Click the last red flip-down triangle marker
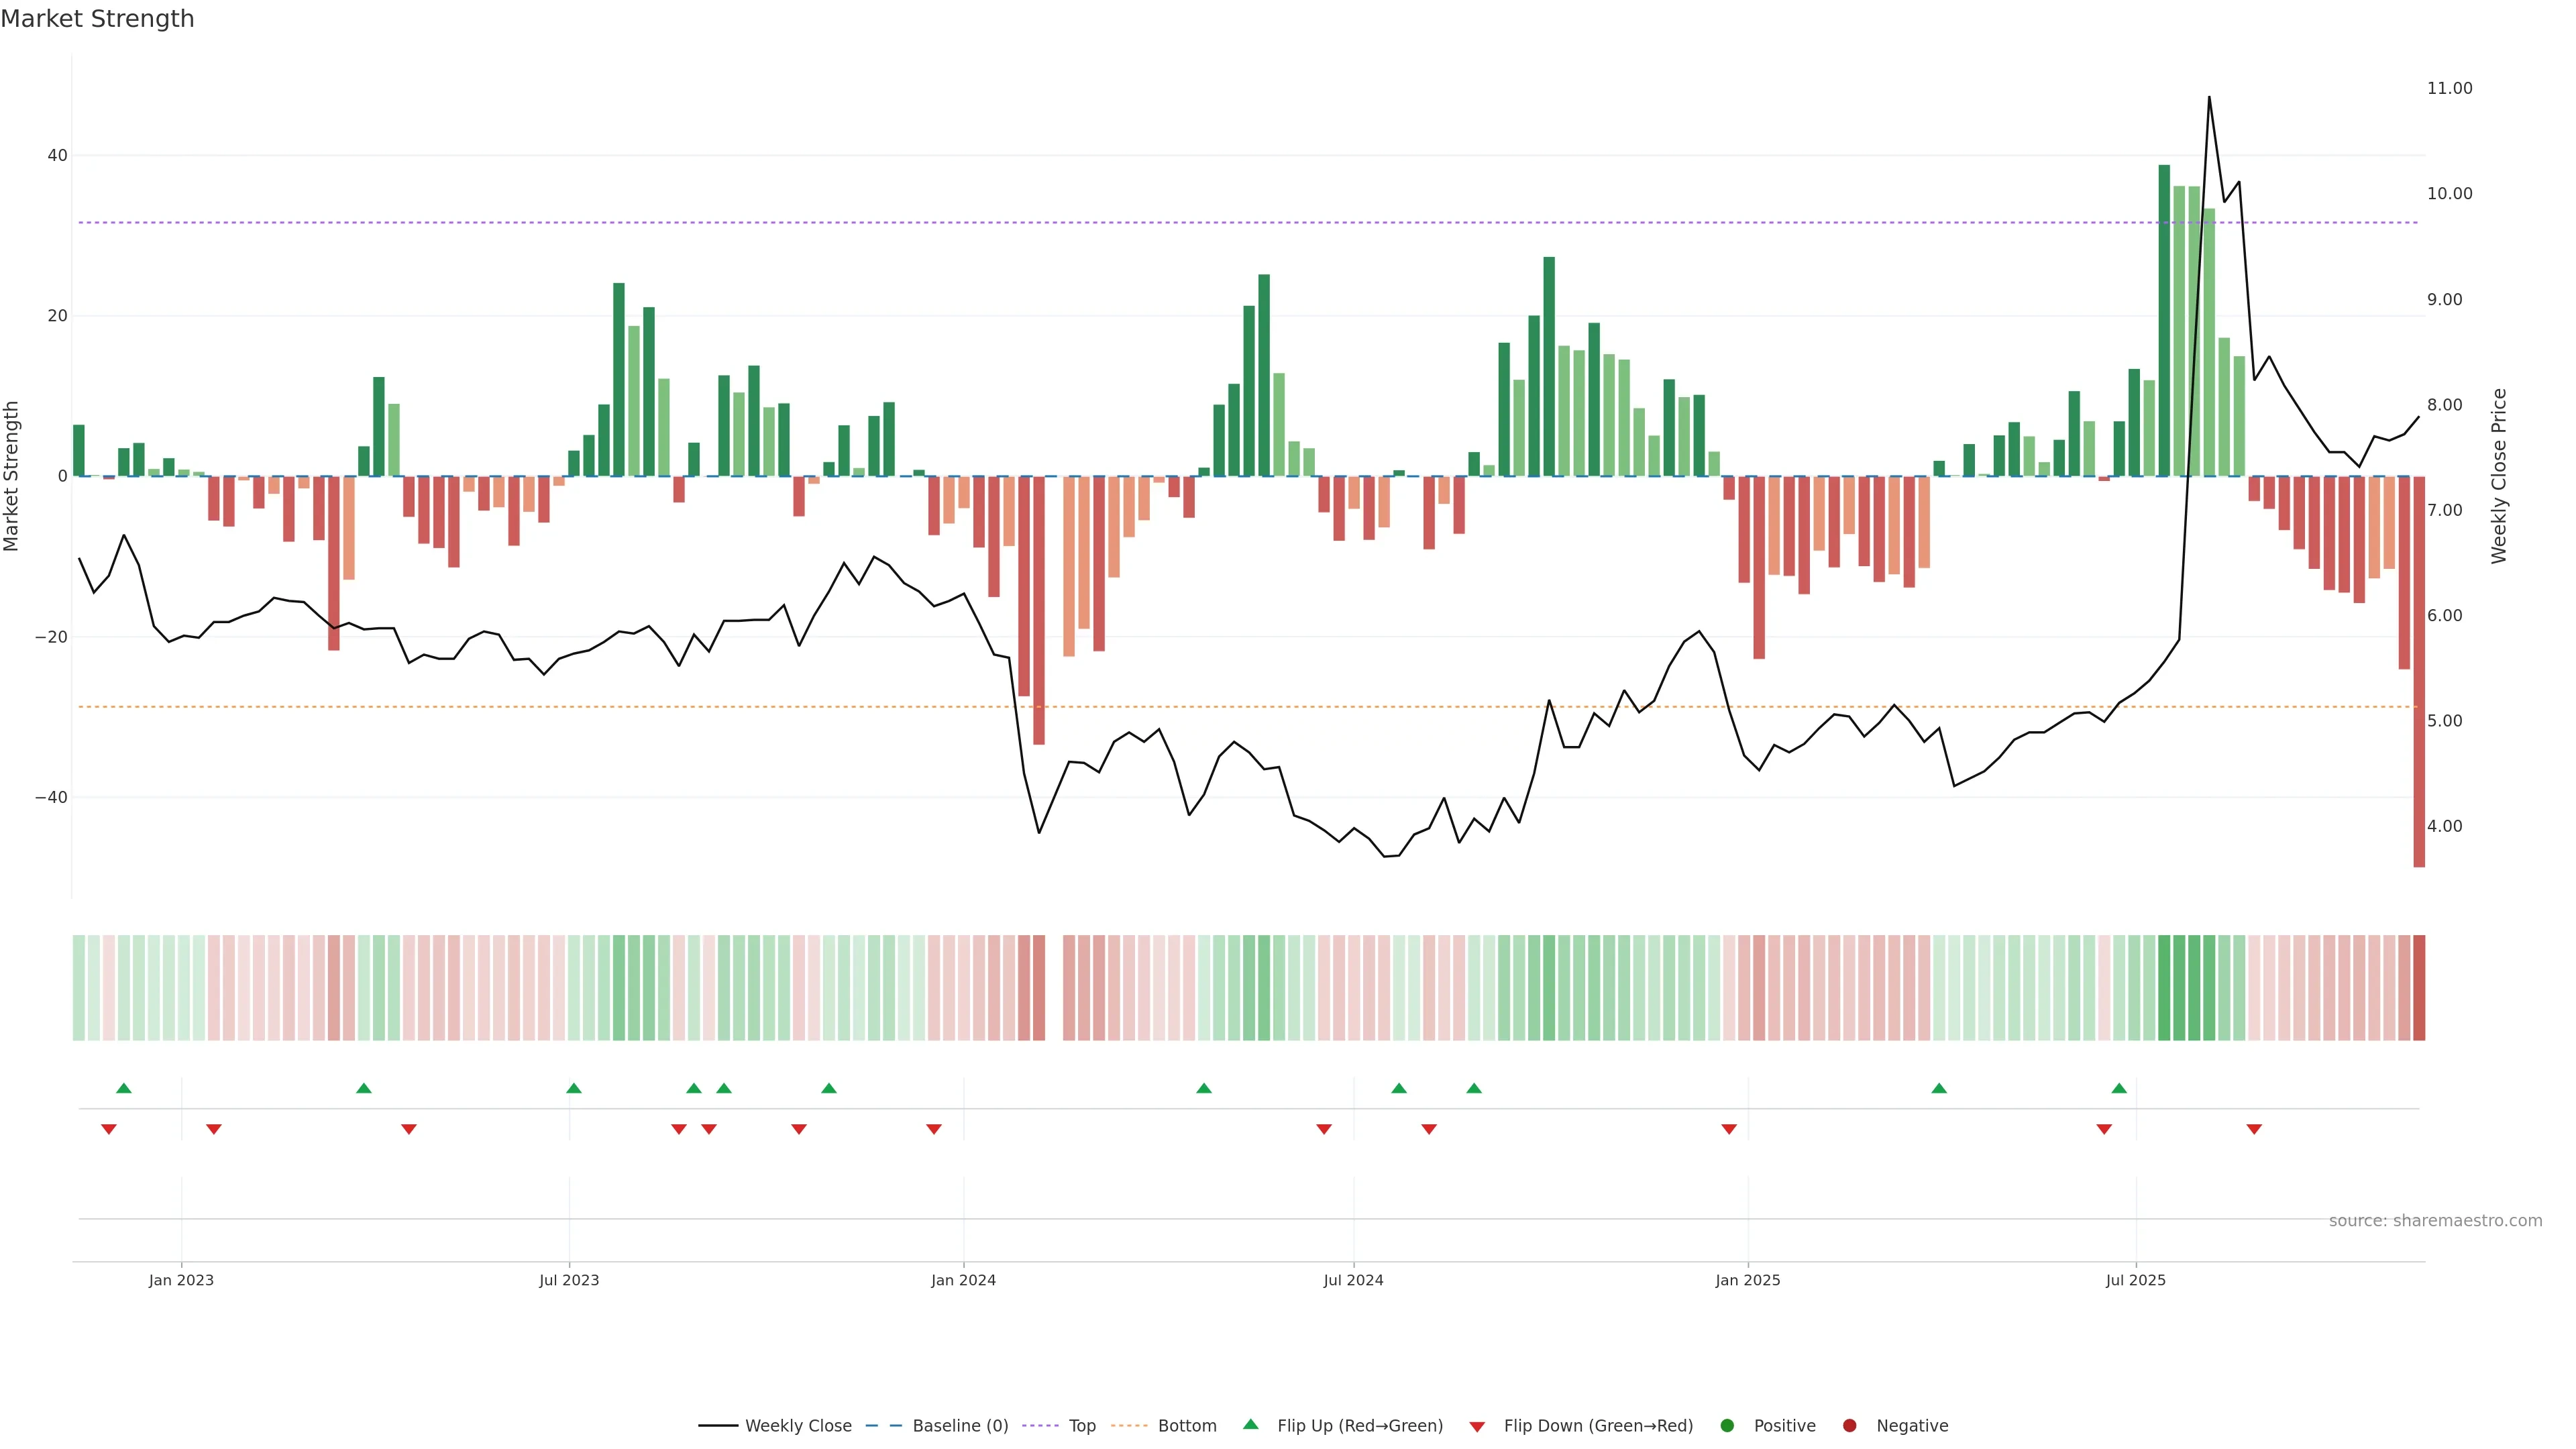The width and height of the screenshot is (2576, 1449). click(2254, 1129)
